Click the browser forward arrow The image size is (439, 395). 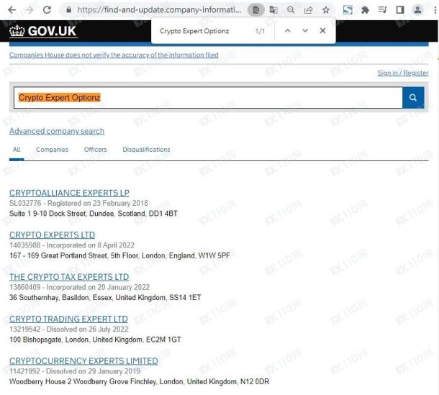pos(29,10)
